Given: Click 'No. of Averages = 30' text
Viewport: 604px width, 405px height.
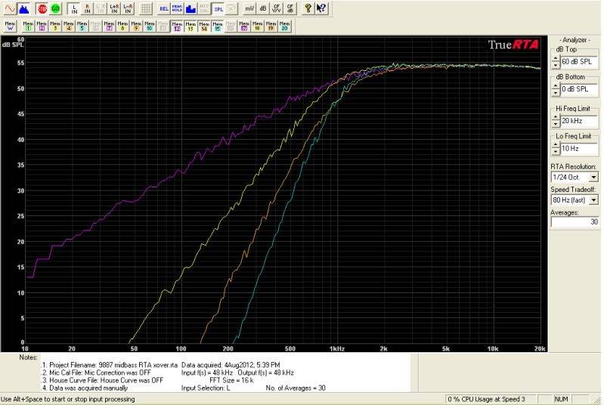Looking at the screenshot, I should tap(296, 388).
